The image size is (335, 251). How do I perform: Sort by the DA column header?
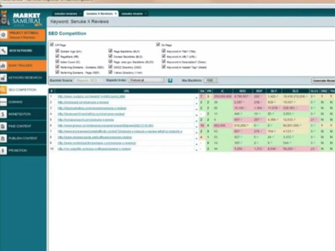[x=202, y=91]
